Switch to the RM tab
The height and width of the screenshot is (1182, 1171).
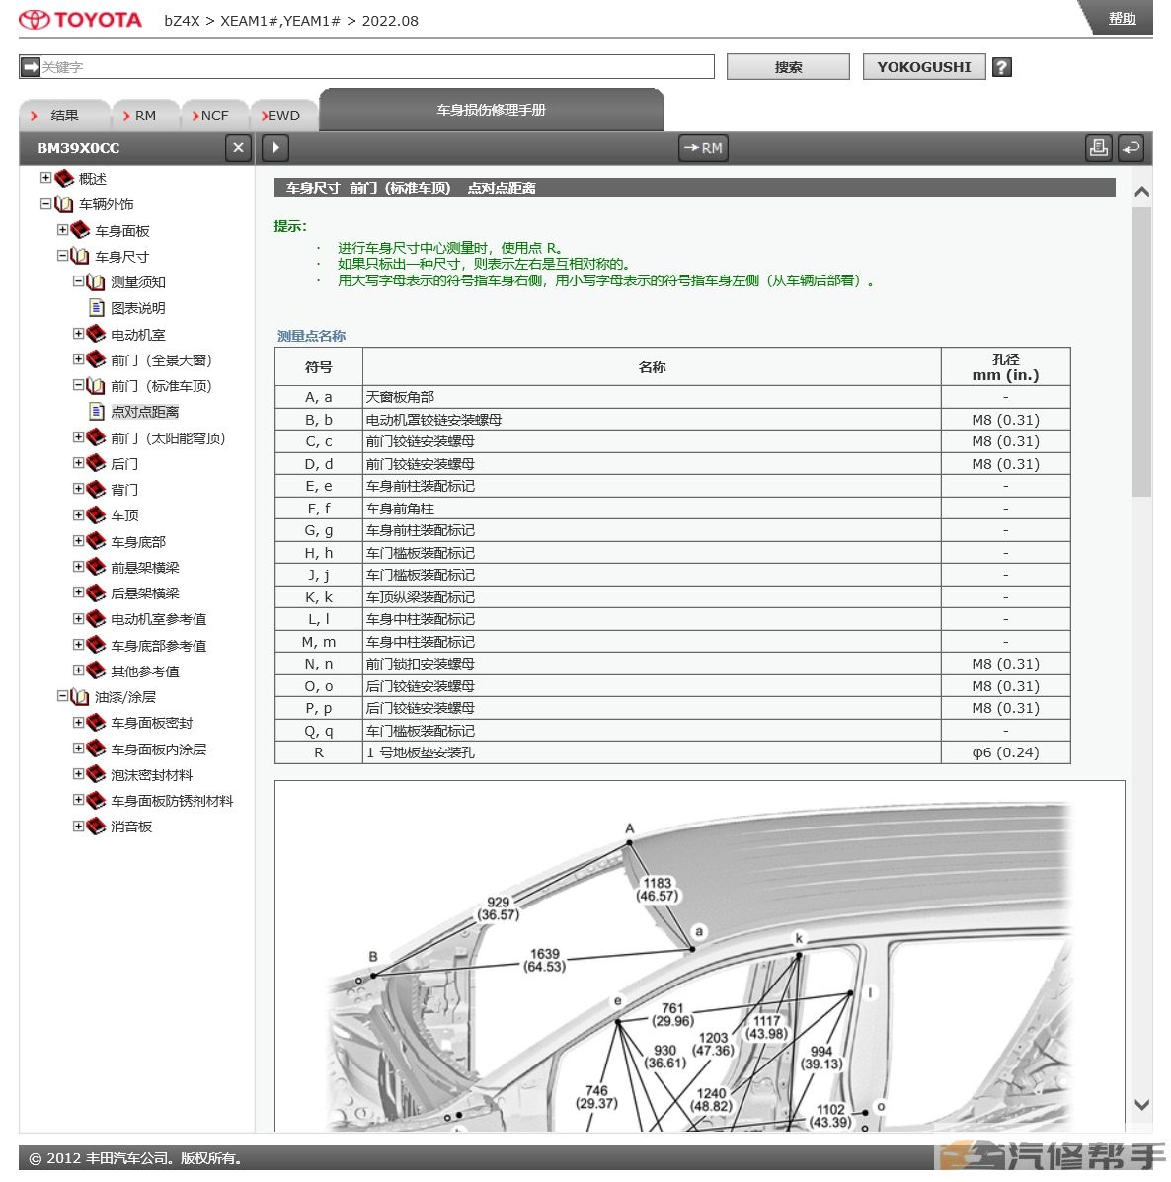tap(145, 116)
